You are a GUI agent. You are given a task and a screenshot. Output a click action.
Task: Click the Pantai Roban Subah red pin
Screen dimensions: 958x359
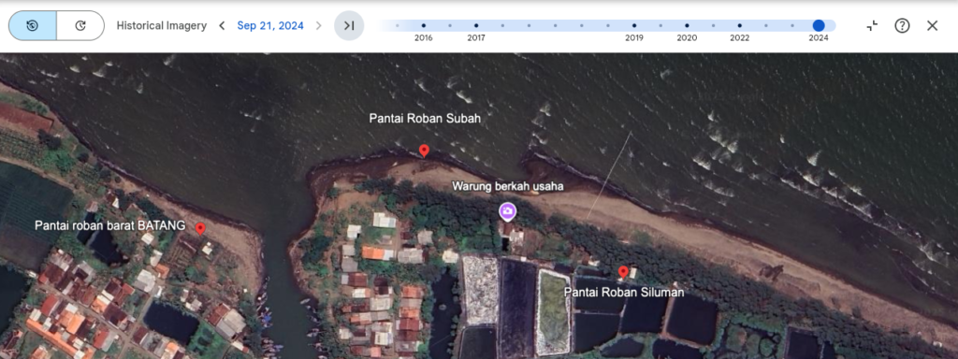pos(424,151)
